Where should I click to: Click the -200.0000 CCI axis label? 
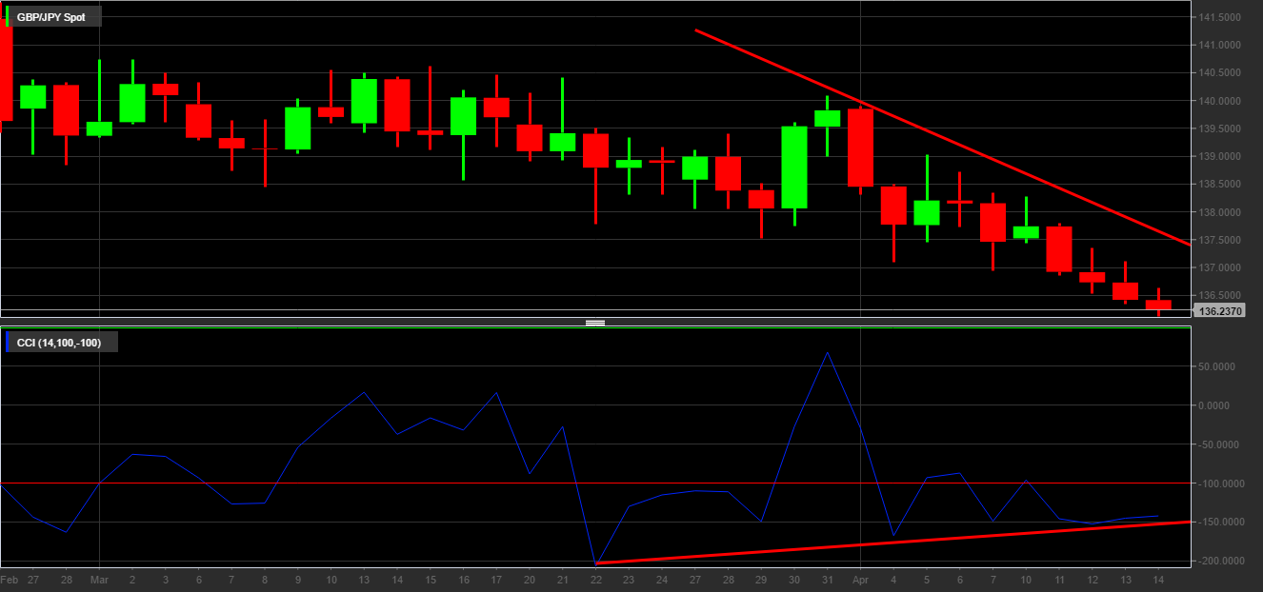point(1219,562)
